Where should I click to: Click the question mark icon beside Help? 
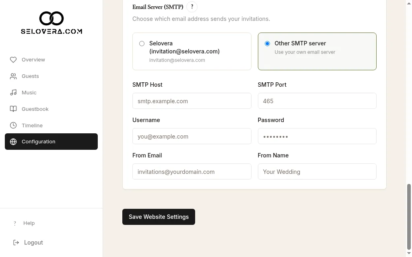click(15, 223)
